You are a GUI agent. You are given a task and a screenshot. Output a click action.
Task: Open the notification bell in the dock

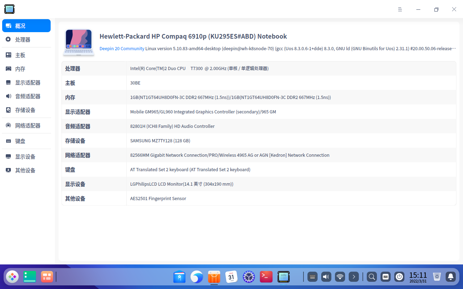tap(451, 277)
